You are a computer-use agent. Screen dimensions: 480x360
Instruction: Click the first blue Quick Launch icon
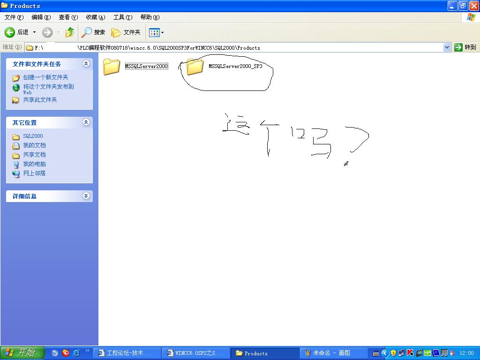(x=55, y=353)
